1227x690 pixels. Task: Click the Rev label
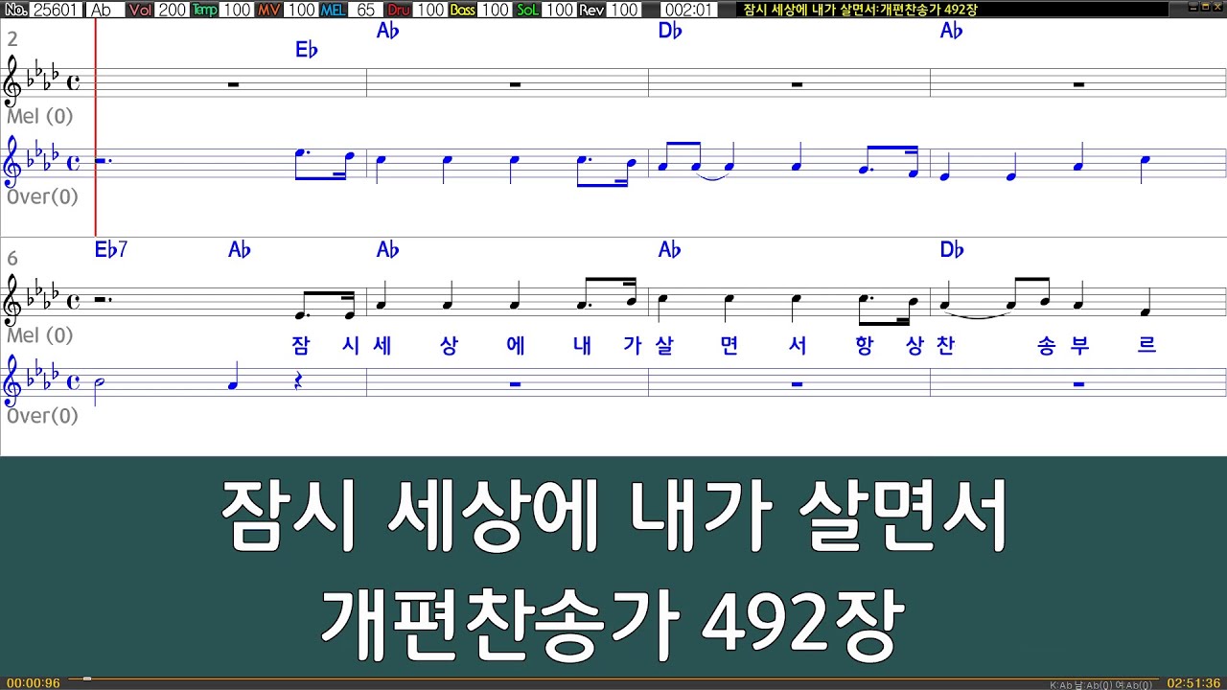pos(592,10)
